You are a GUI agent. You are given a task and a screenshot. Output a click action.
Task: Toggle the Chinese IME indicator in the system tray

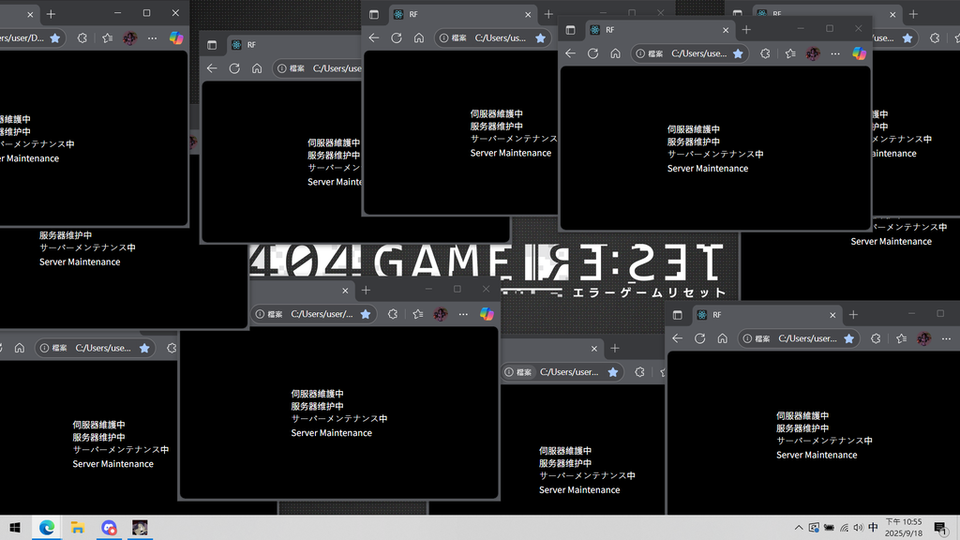[x=873, y=528]
